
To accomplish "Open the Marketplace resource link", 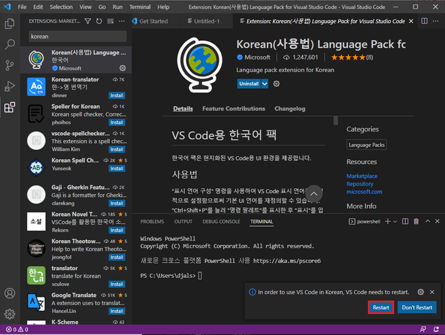I will click(x=362, y=176).
